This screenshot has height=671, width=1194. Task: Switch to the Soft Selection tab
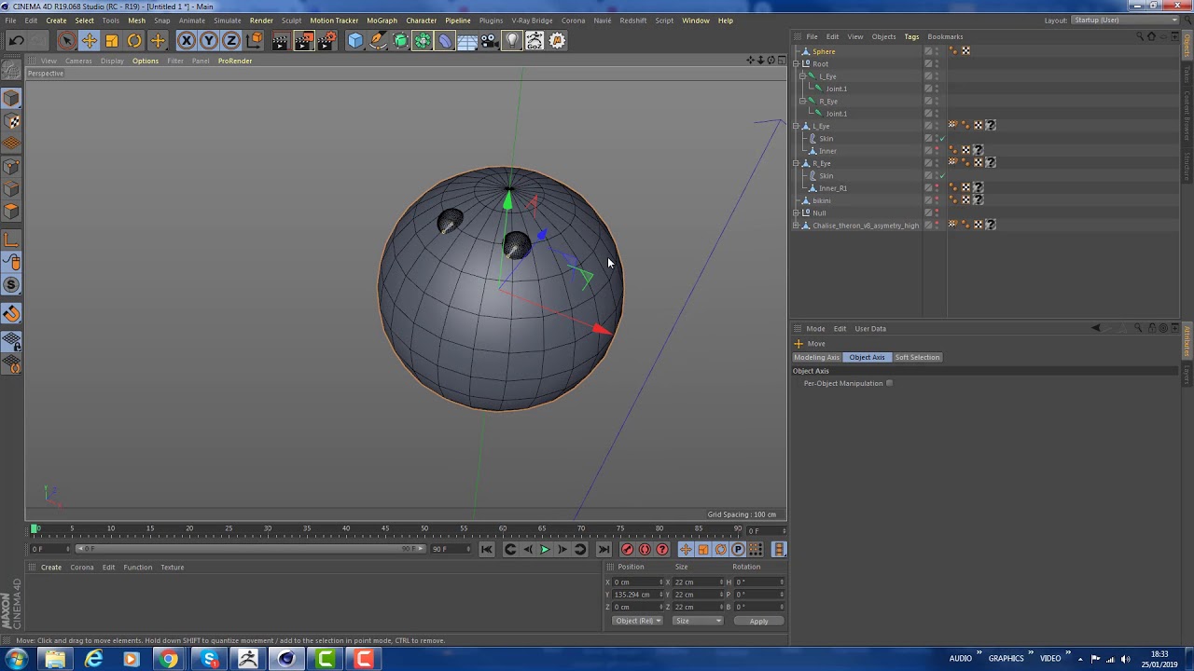coord(917,357)
